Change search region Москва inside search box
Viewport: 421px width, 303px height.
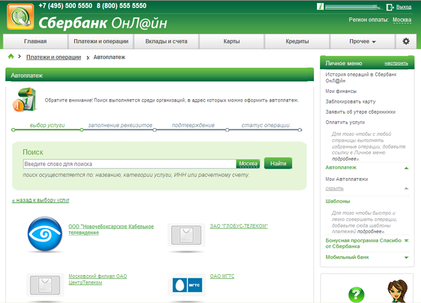coord(248,164)
